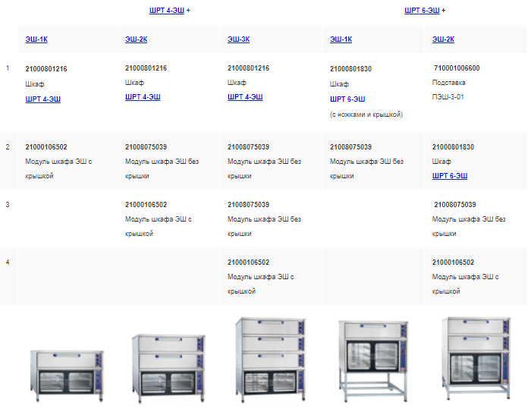531x412 pixels.
Task: Follow ШРТ 4-ЭШ link in first ЭШ-1К column
Action: pyautogui.click(x=43, y=99)
